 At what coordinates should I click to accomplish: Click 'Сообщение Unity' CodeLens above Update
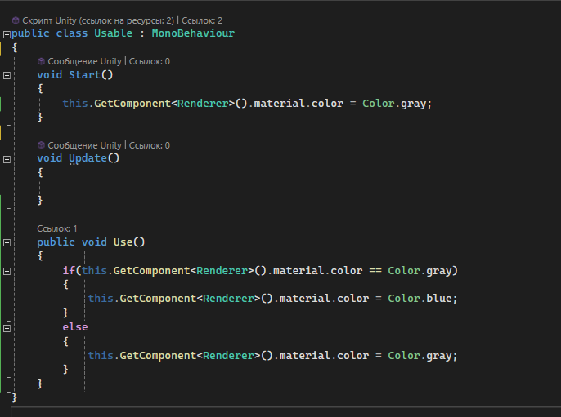[84, 145]
